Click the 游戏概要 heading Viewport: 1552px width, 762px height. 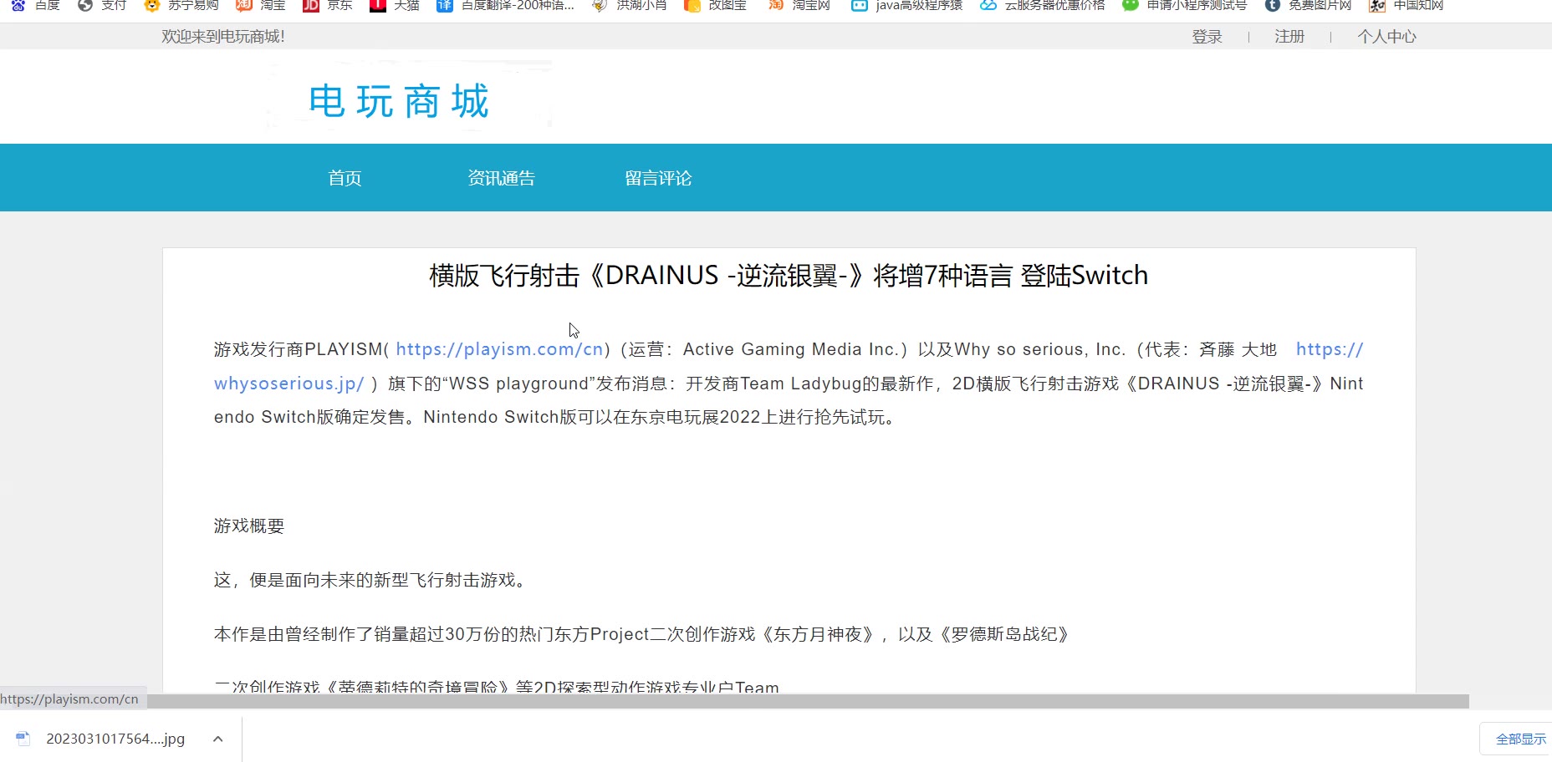click(x=249, y=526)
